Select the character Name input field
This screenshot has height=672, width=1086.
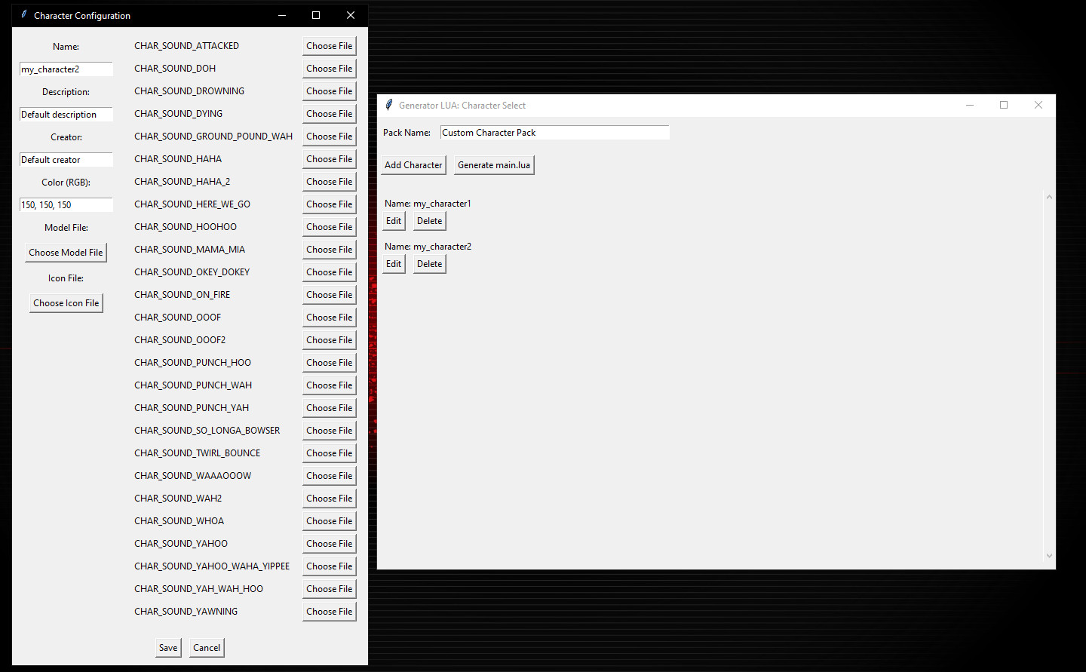pyautogui.click(x=66, y=69)
